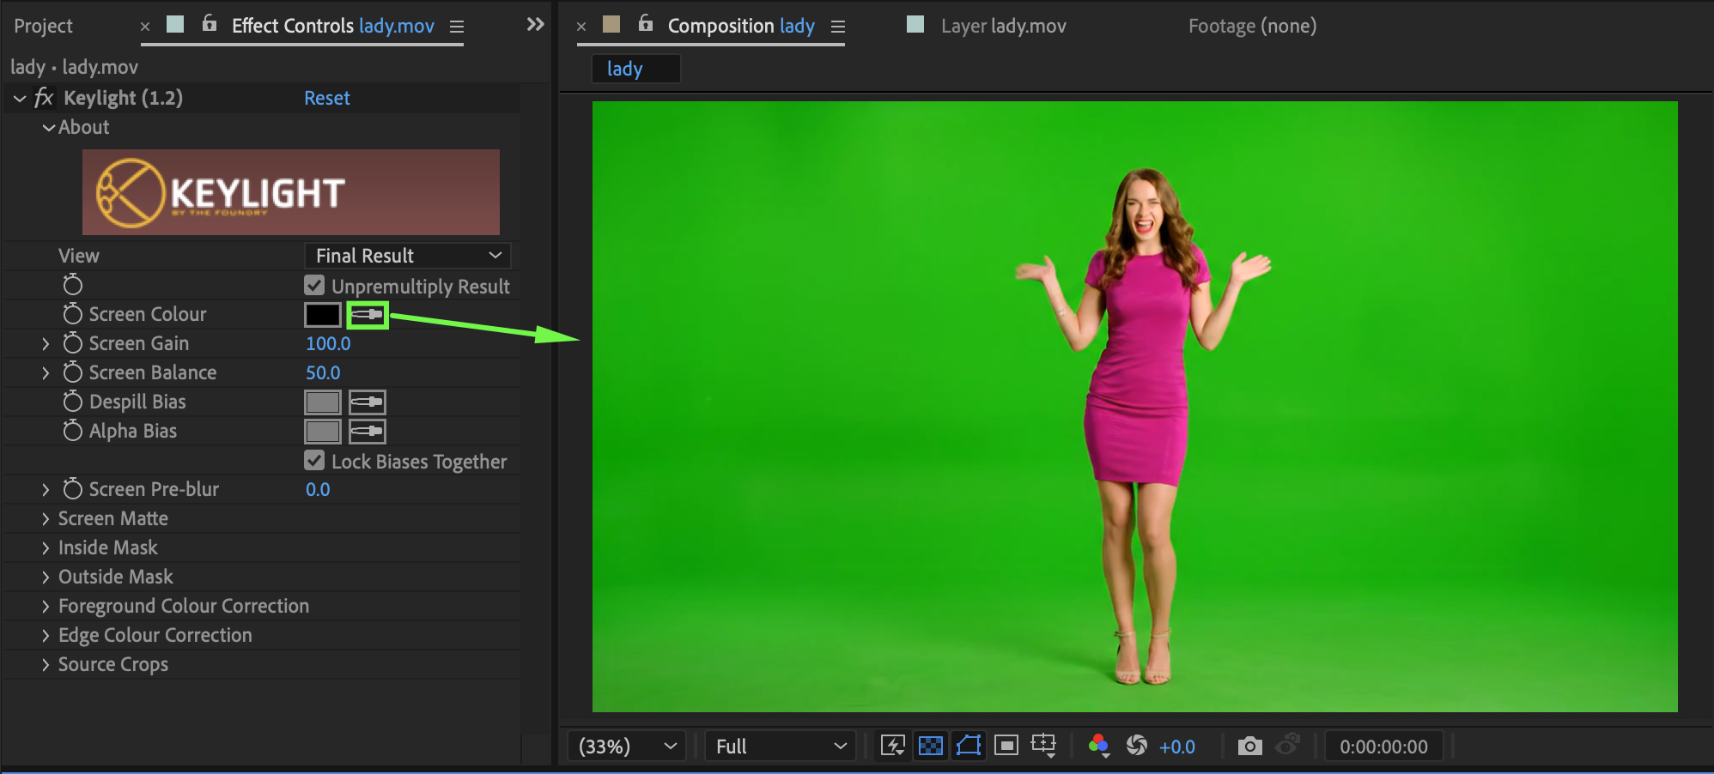Click the Screen Gain stopwatch icon
1714x774 pixels.
[x=73, y=343]
